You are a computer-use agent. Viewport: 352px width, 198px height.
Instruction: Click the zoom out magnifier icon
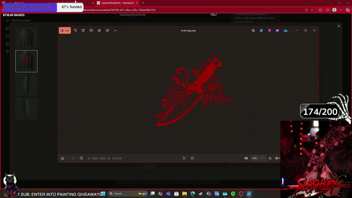pyautogui.click(x=270, y=158)
